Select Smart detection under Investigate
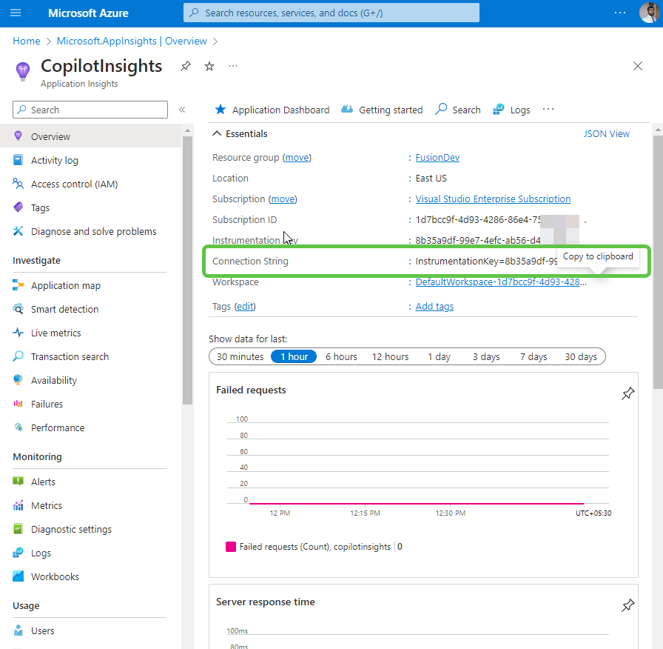This screenshot has width=663, height=649. point(65,309)
